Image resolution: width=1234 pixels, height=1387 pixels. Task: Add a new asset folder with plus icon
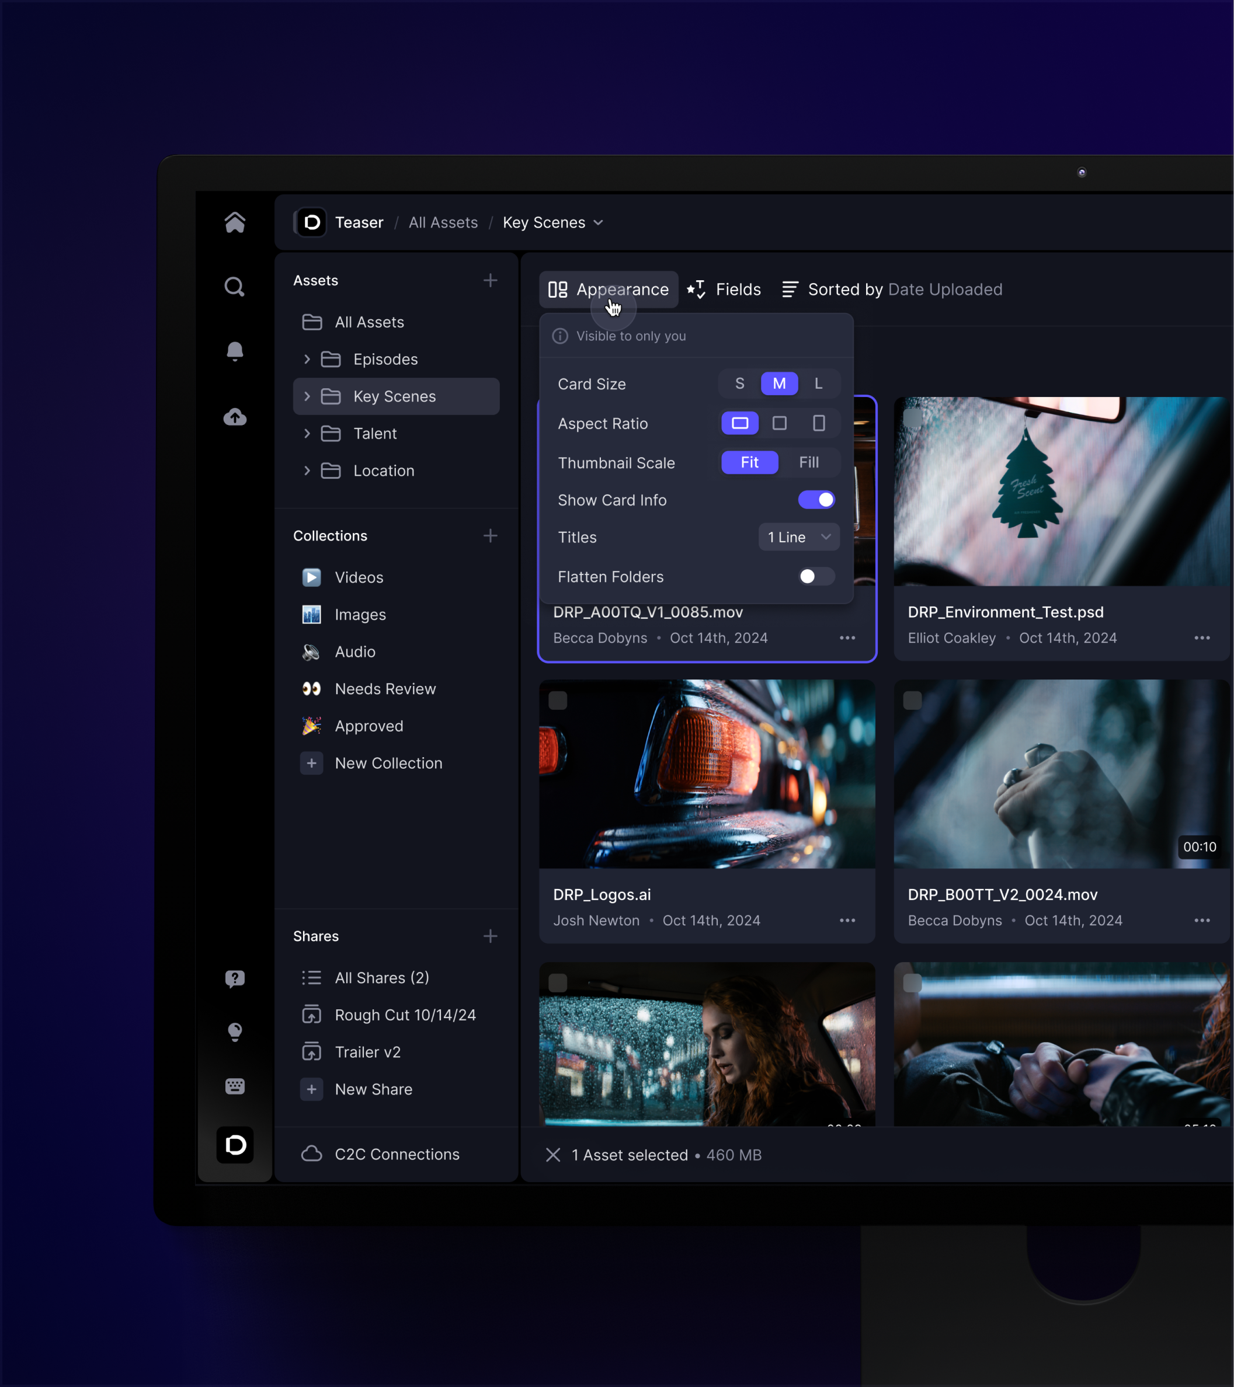pyautogui.click(x=490, y=280)
